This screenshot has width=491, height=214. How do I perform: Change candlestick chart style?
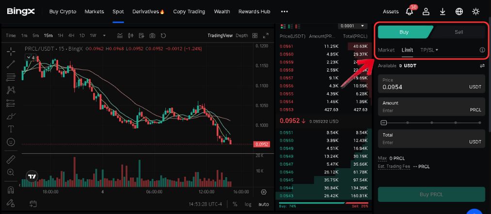tap(131, 36)
